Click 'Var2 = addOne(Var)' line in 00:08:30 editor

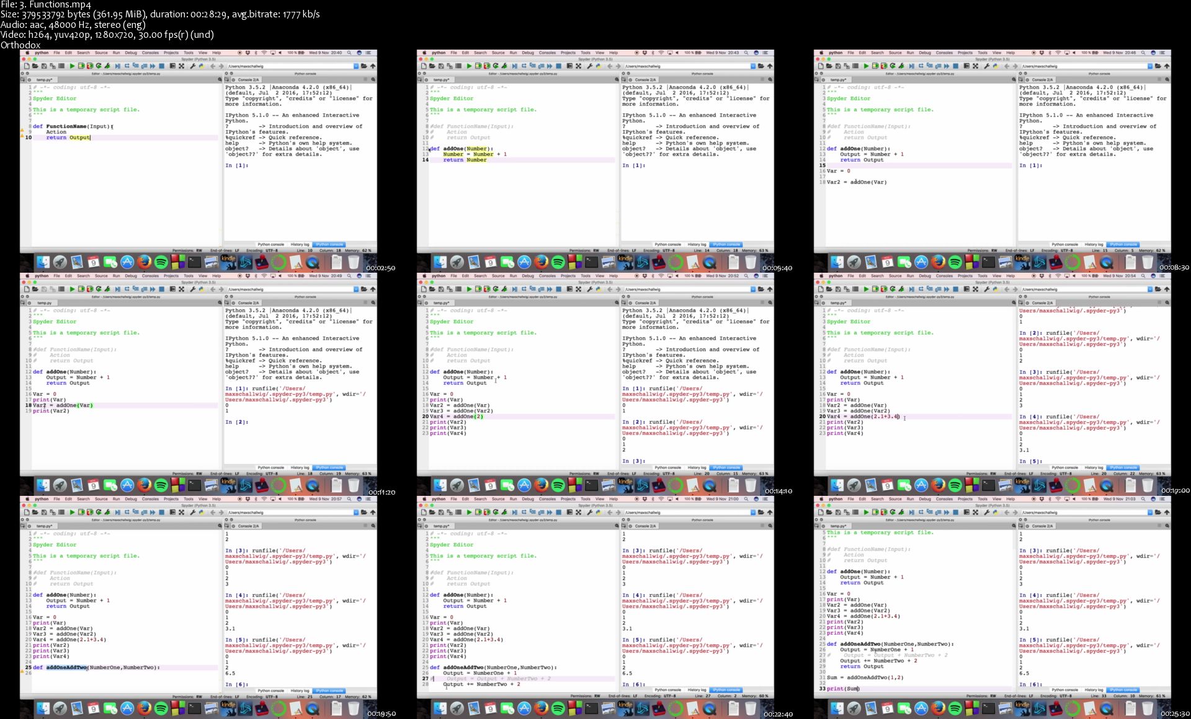click(x=857, y=182)
